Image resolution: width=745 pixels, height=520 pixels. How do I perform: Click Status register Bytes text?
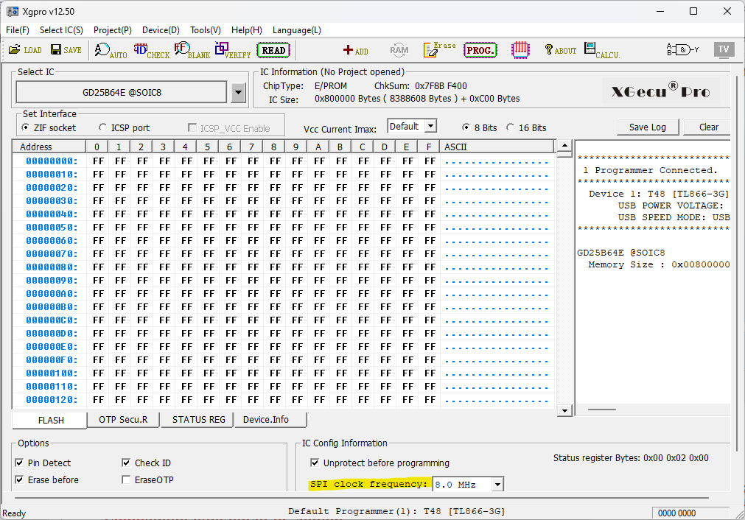(631, 458)
